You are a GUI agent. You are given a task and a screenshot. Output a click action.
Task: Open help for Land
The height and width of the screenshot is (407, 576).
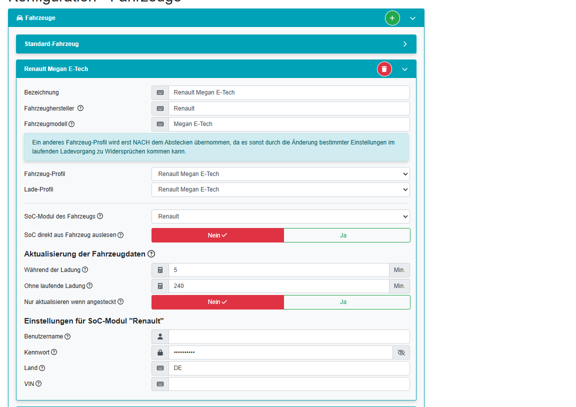click(42, 368)
